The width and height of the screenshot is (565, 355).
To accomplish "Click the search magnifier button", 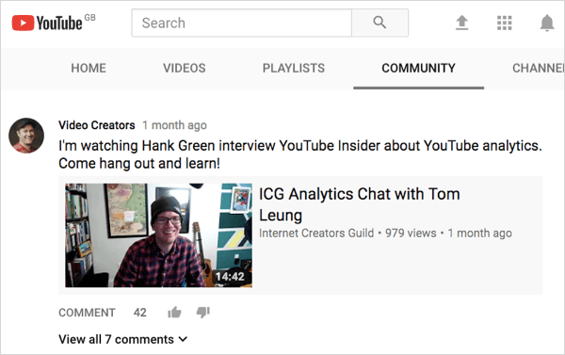I will 379,23.
